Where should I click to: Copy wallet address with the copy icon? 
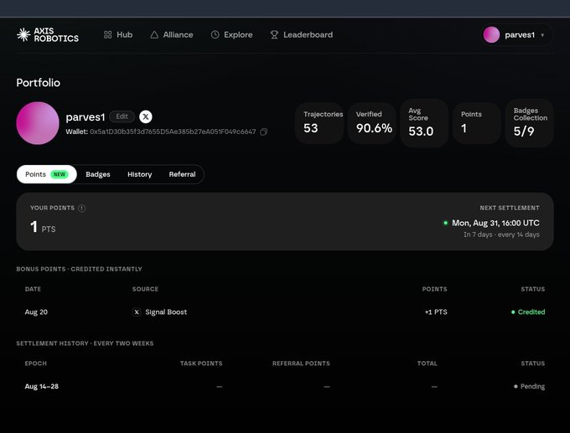tap(263, 131)
